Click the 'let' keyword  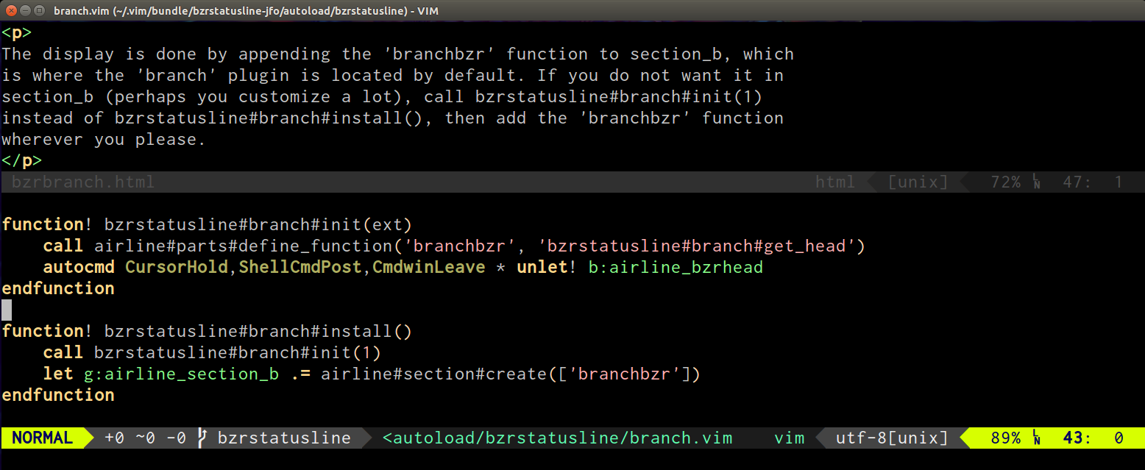click(58, 374)
